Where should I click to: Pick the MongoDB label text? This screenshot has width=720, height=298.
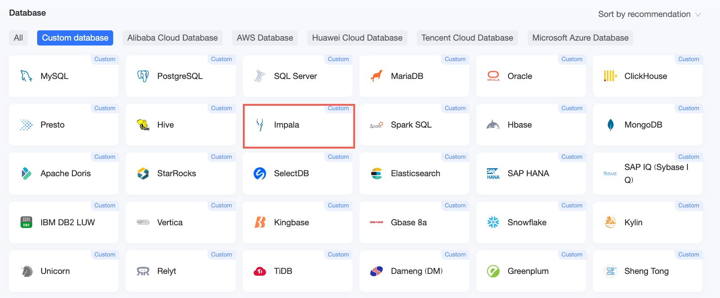tap(643, 125)
